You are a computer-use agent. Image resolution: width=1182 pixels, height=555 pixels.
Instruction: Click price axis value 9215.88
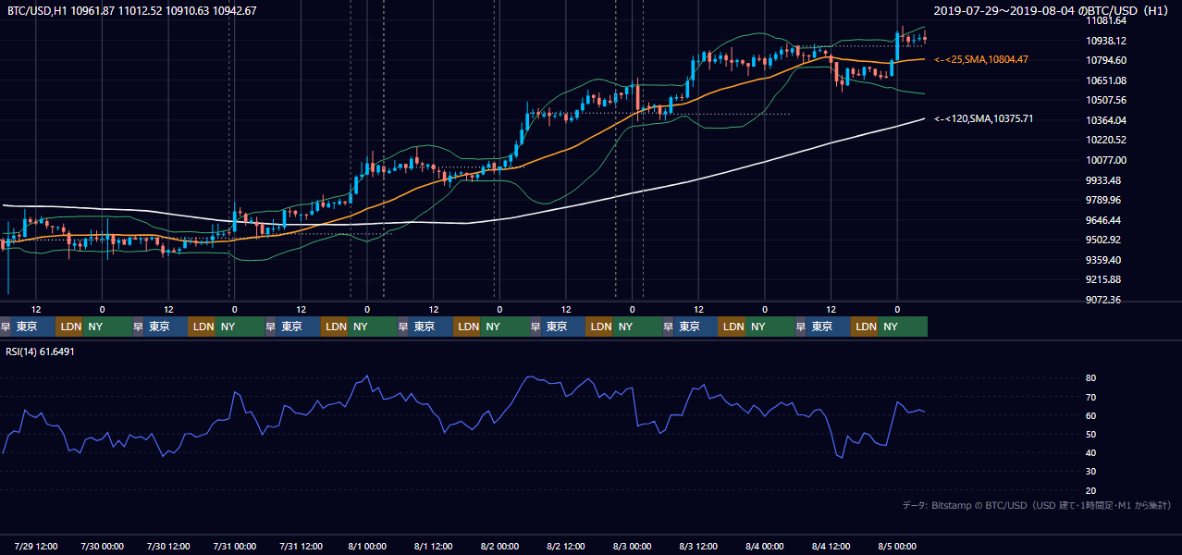[x=1106, y=279]
